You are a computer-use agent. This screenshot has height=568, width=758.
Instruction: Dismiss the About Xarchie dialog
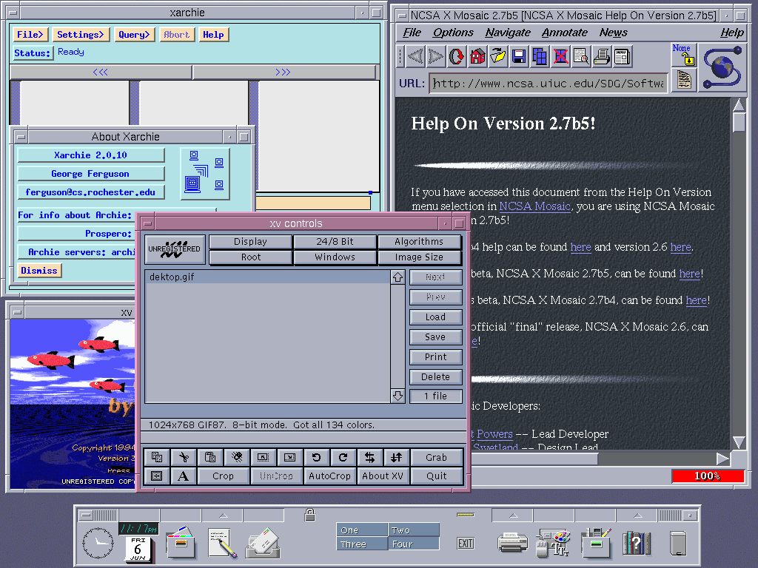pos(39,271)
